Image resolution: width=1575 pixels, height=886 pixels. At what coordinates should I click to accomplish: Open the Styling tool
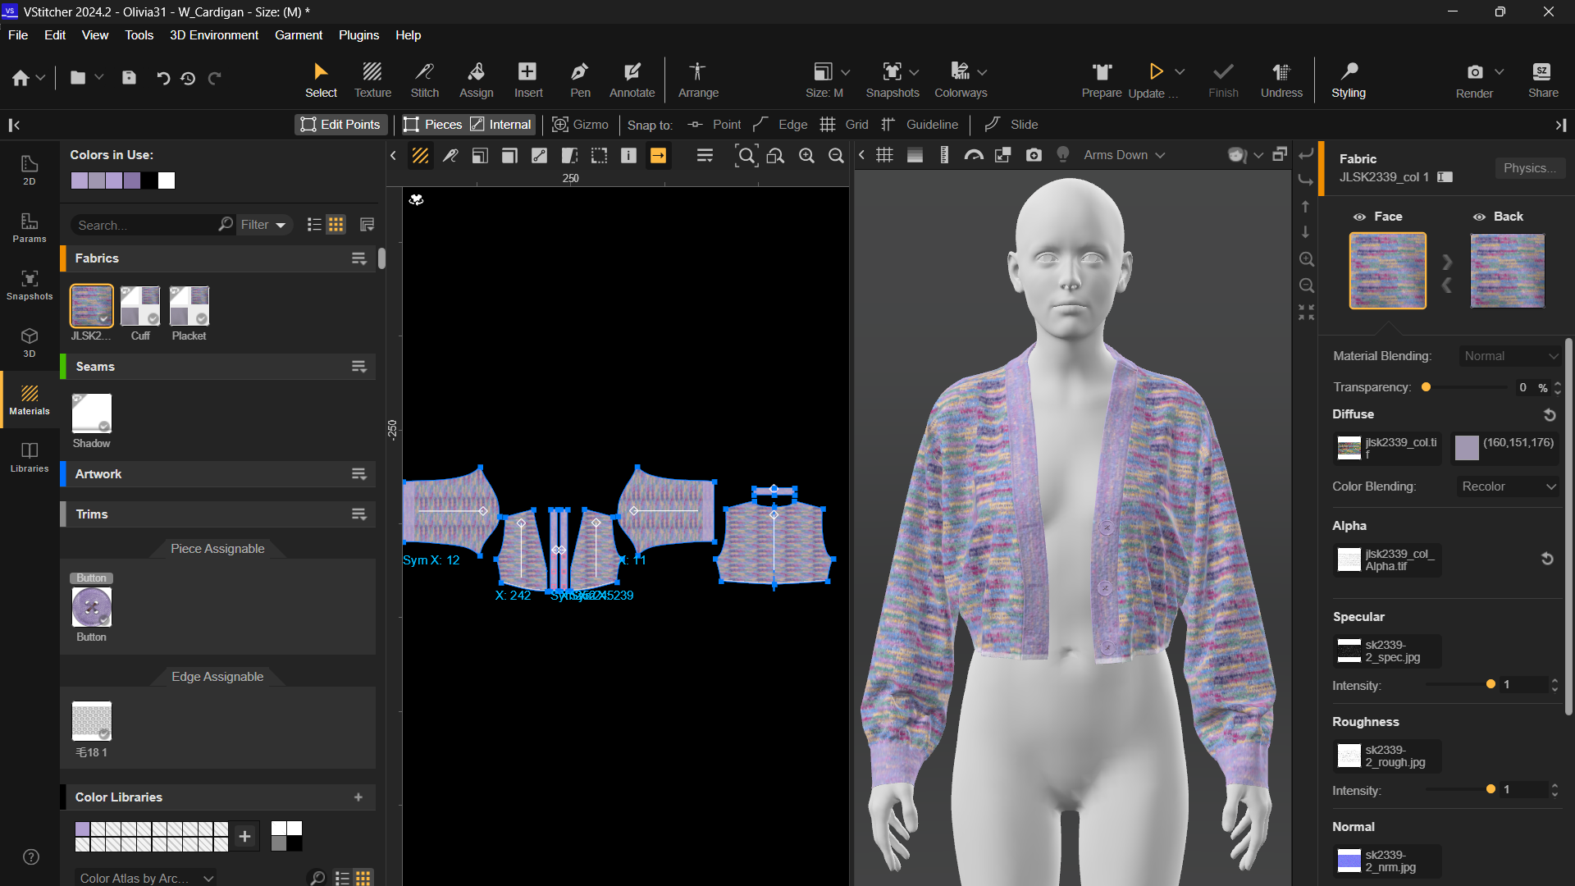pos(1349,80)
